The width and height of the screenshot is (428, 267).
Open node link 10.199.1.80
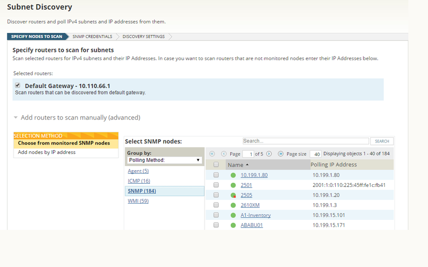pos(254,175)
